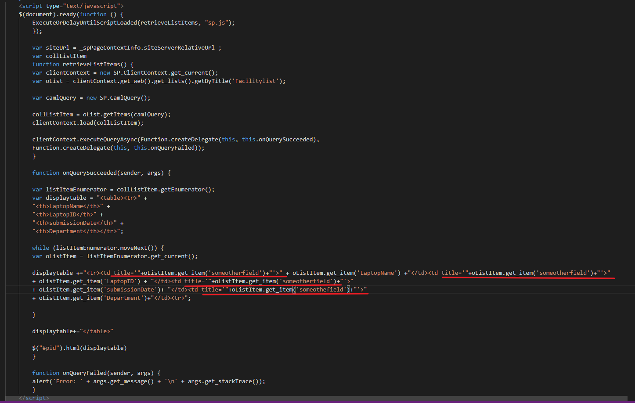
Task: Click the closing </script> tag
Action: click(x=33, y=398)
